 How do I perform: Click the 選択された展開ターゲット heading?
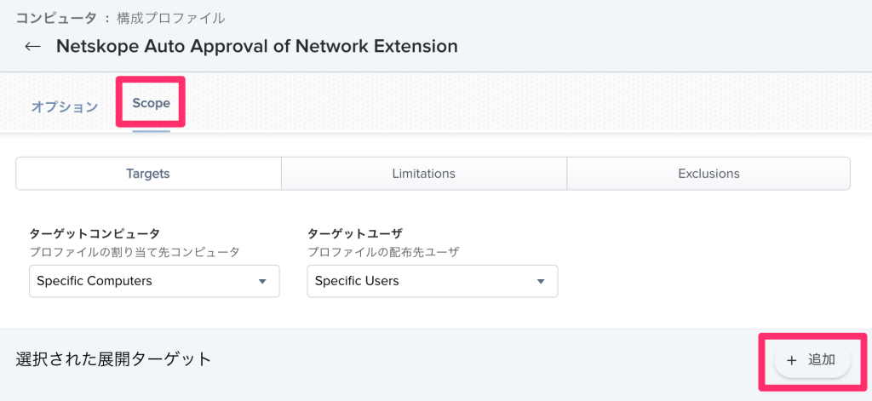pos(114,359)
